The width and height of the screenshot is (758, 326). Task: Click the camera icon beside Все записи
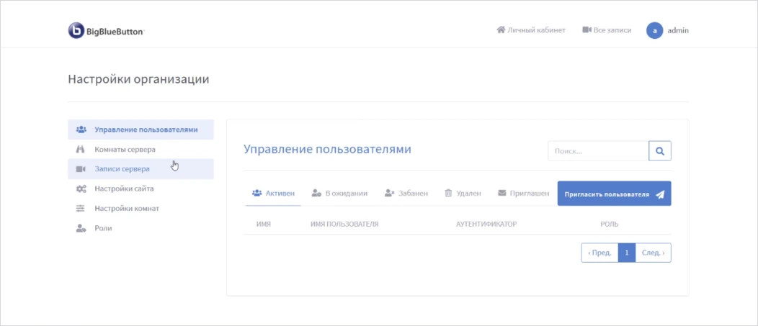coord(587,30)
